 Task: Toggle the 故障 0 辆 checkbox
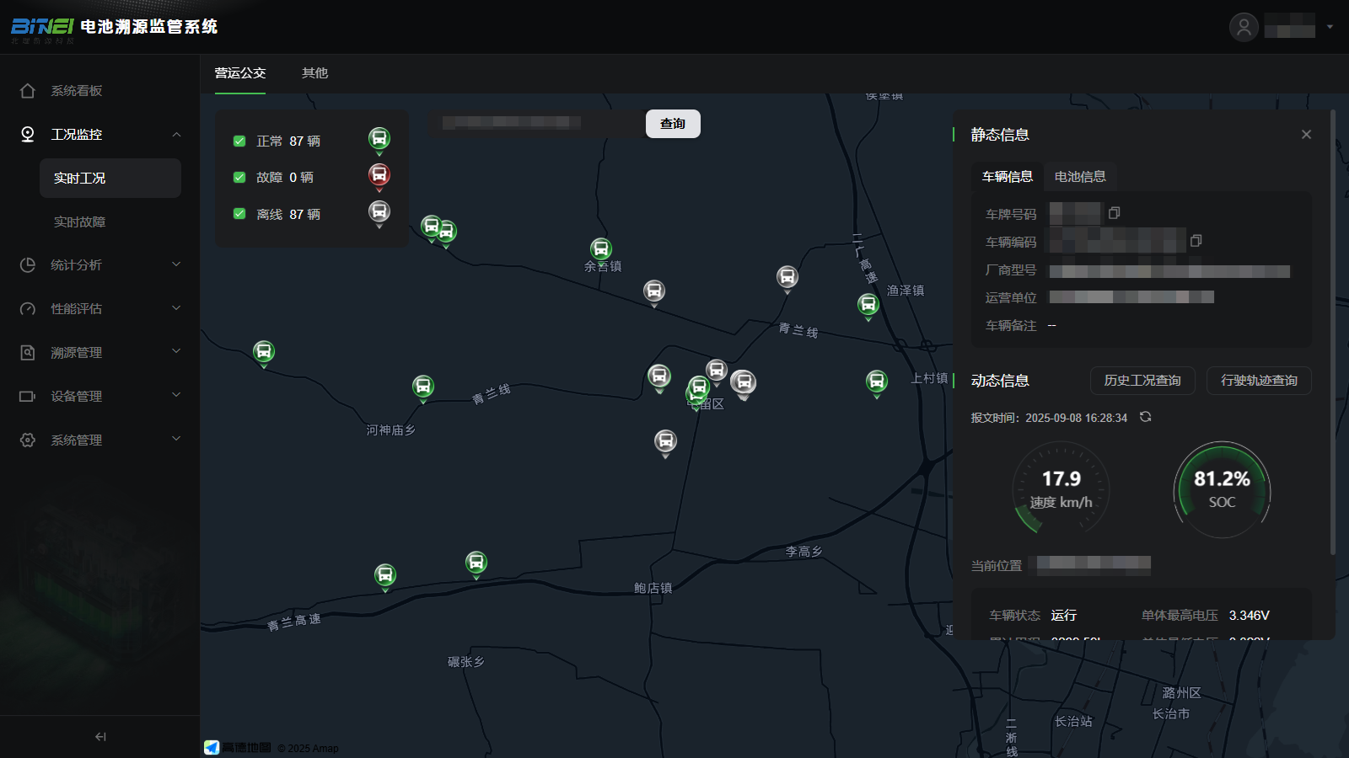pyautogui.click(x=239, y=178)
